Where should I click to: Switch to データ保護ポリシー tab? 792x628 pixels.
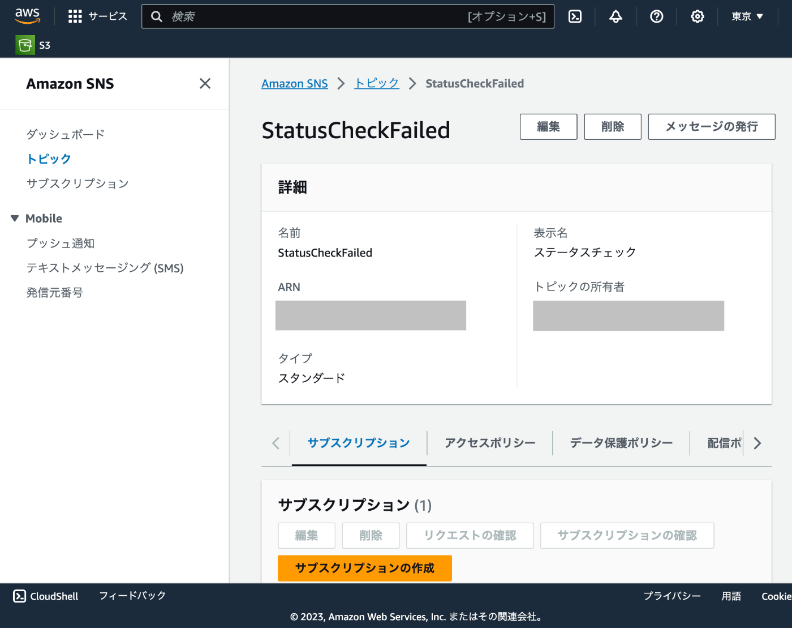click(x=621, y=443)
